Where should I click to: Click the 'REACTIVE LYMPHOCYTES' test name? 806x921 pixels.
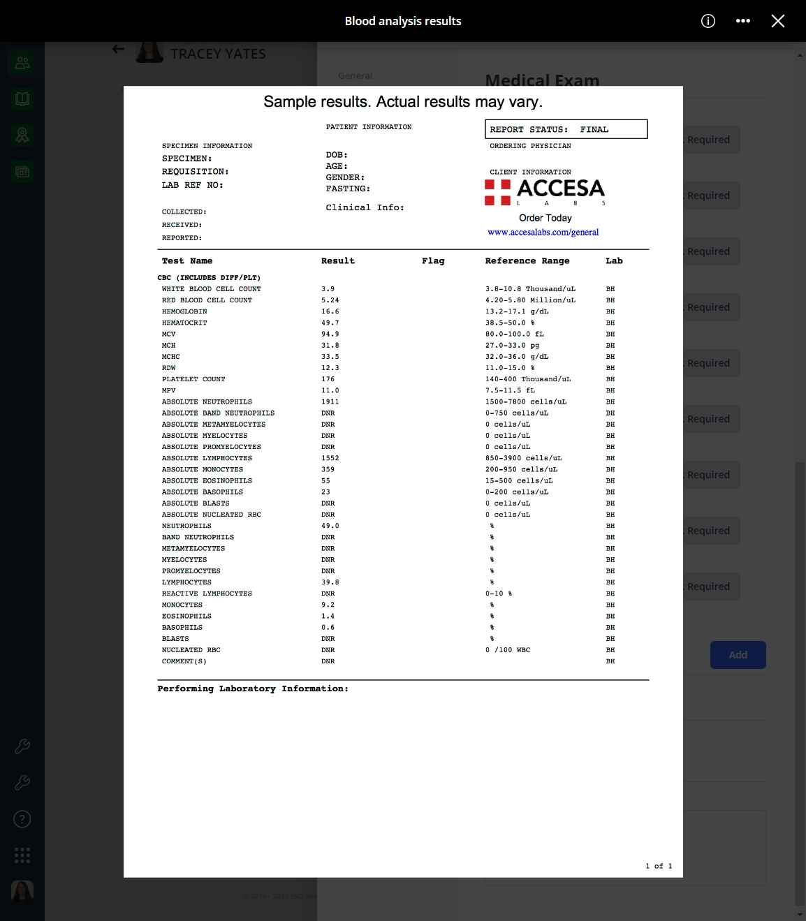(x=207, y=594)
